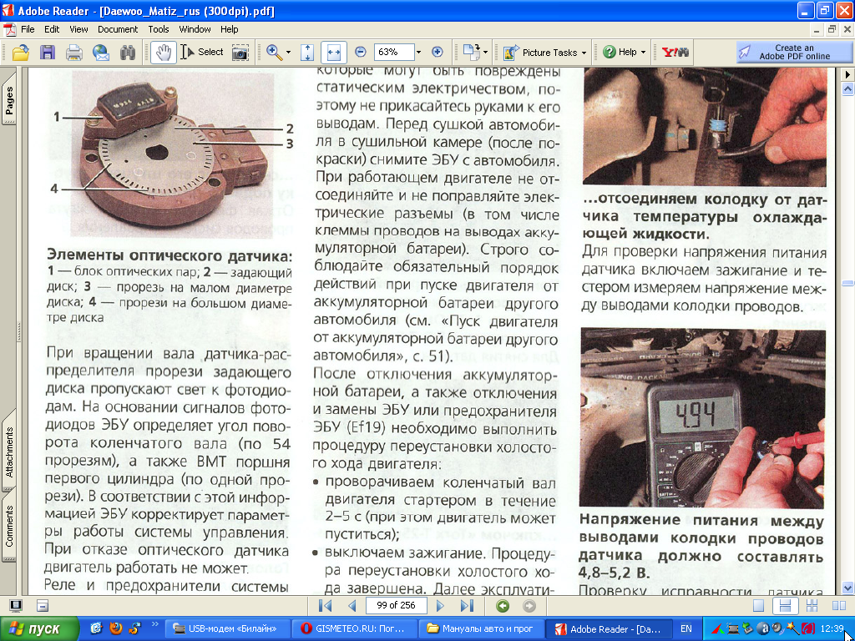Click Create an Adobe PDF online
Viewport: 855px width, 641px height.
[x=795, y=53]
